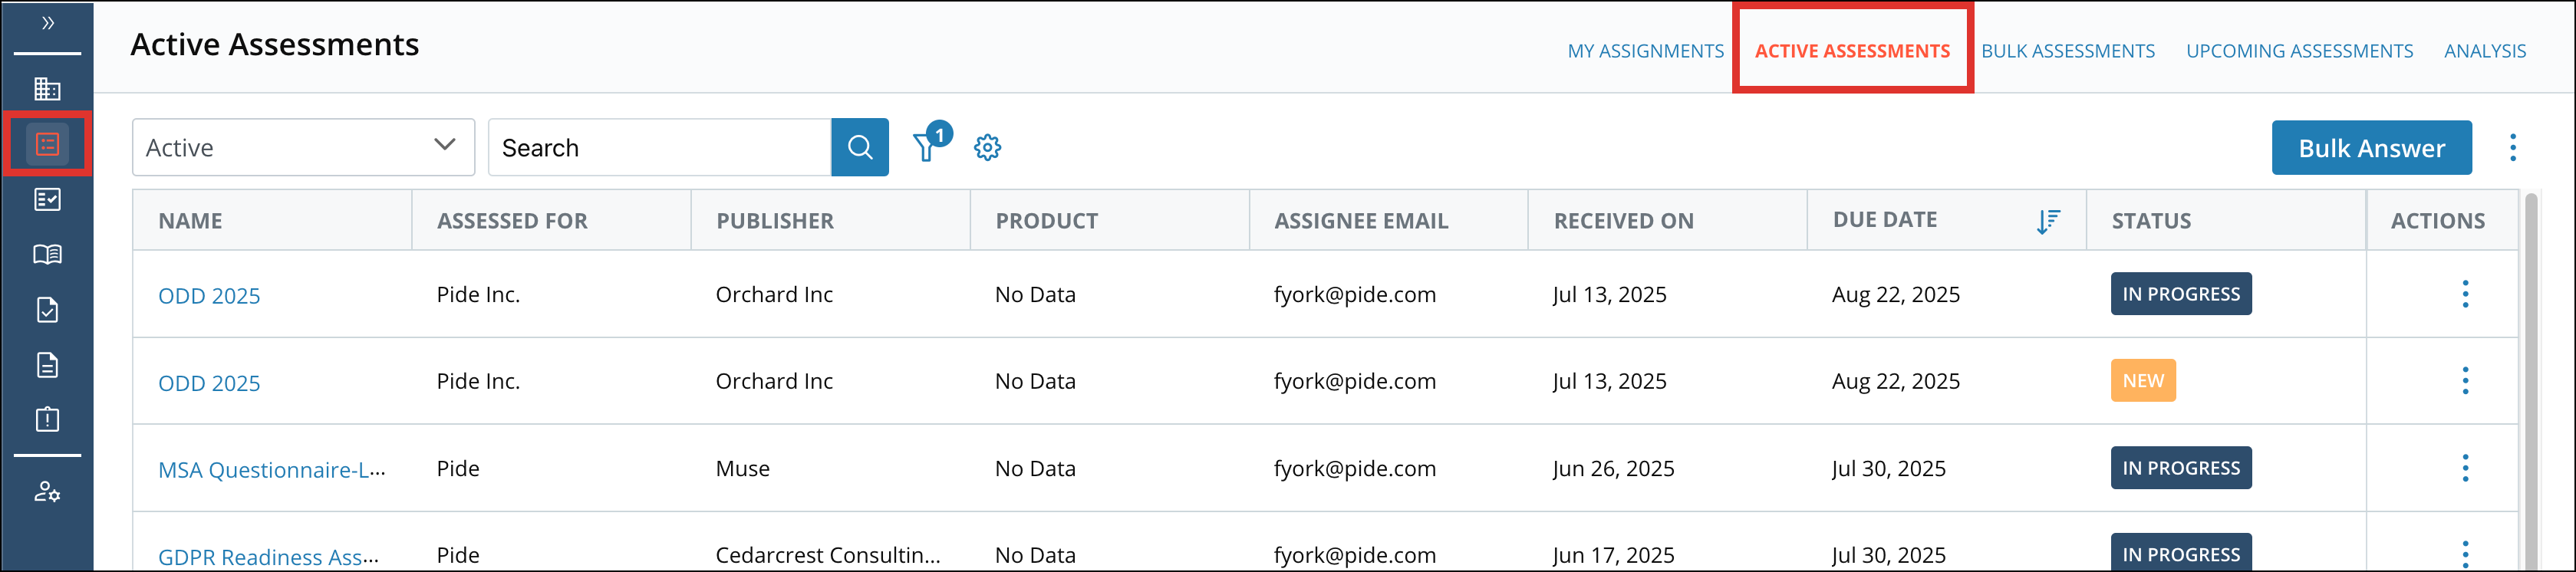
Task: Open the checklist form sidebar icon
Action: point(47,200)
